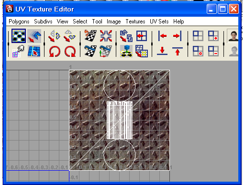The image size is (245, 185).
Task: Remove all faces from isolate set
Action: (x=198, y=51)
